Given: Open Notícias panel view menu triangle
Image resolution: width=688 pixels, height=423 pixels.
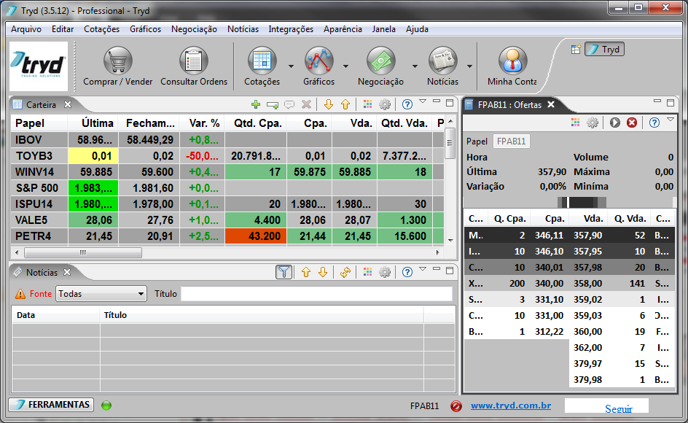Looking at the screenshot, I should 423,269.
